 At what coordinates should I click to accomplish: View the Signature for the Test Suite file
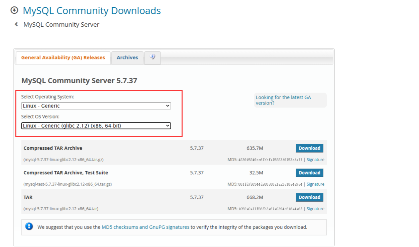click(315, 184)
